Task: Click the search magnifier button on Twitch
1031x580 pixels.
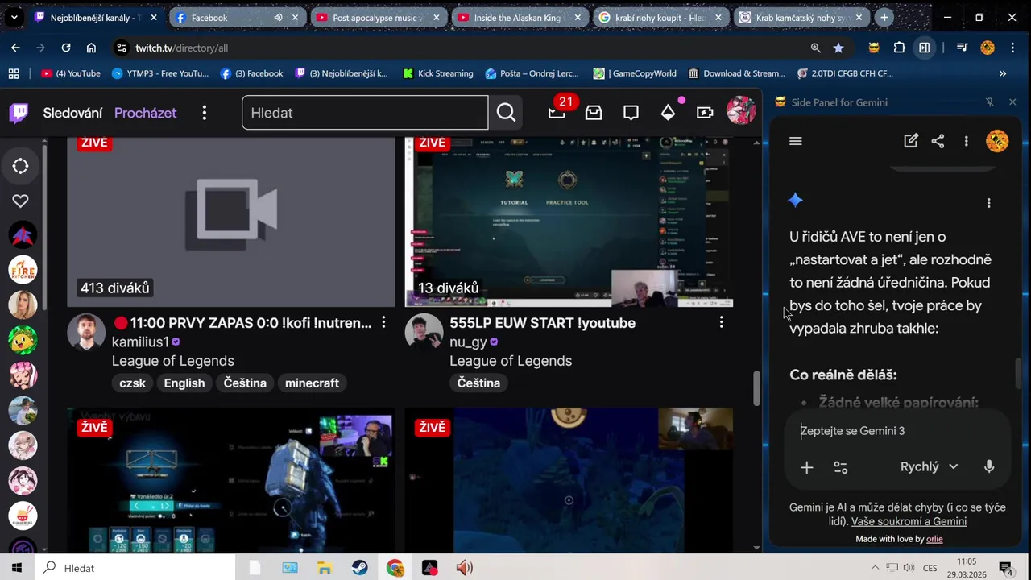Action: pos(506,113)
